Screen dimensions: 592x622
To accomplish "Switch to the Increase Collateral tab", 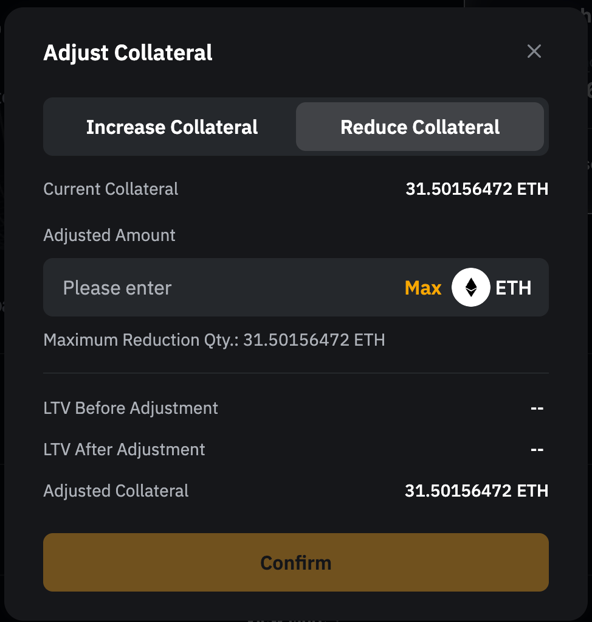I will pos(172,127).
